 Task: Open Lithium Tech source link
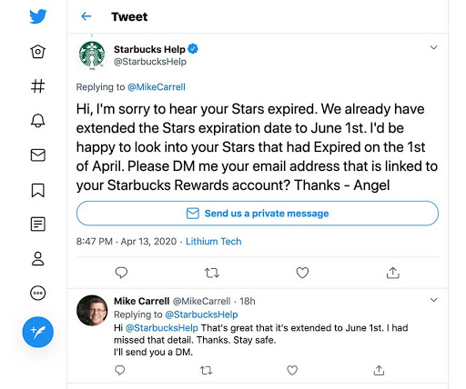tap(214, 242)
